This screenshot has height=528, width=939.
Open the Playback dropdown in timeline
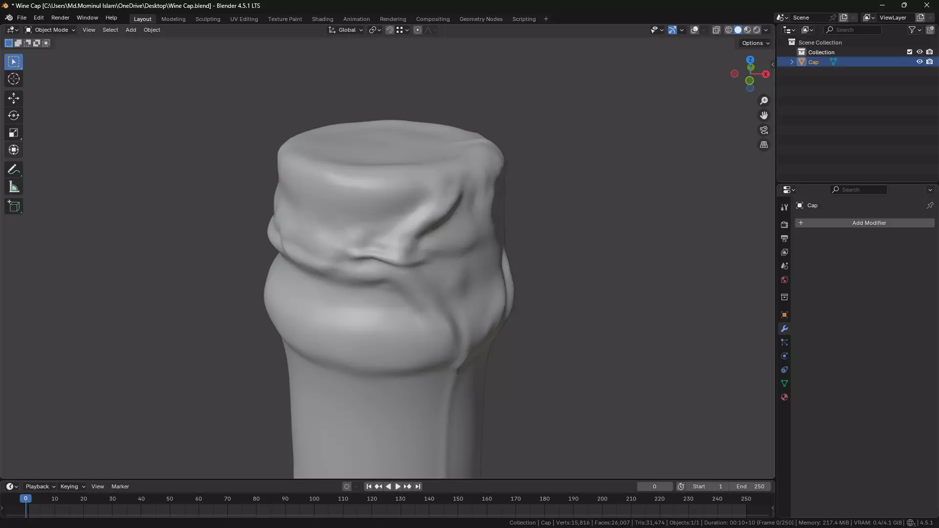point(41,486)
